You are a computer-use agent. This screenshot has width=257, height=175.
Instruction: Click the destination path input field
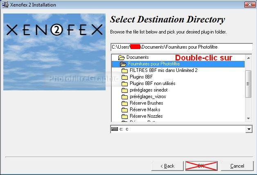182,47
